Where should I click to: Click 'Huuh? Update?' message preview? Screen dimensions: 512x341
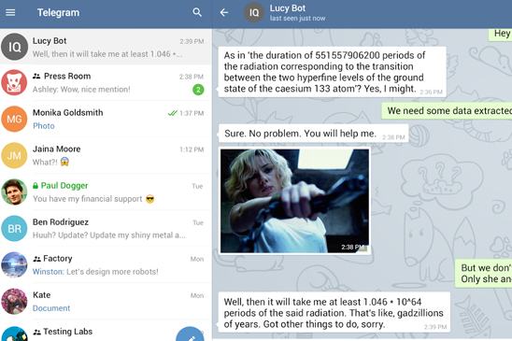109,235
